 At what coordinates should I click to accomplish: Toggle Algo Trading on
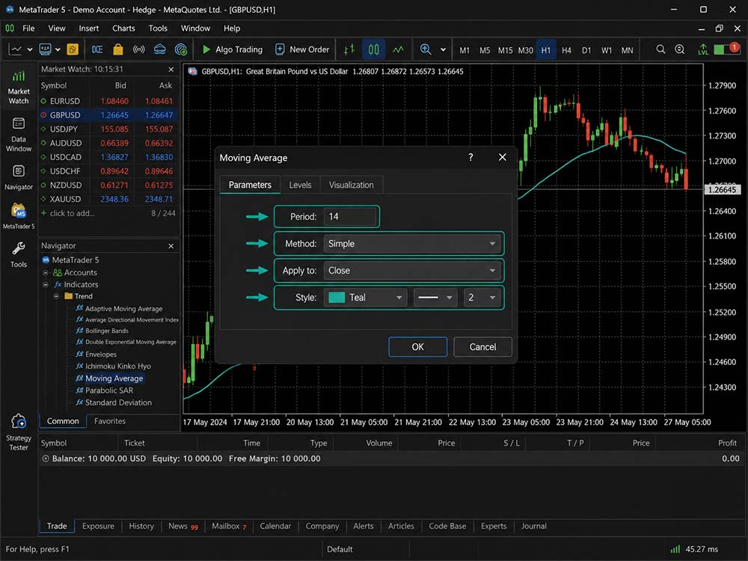pos(233,49)
